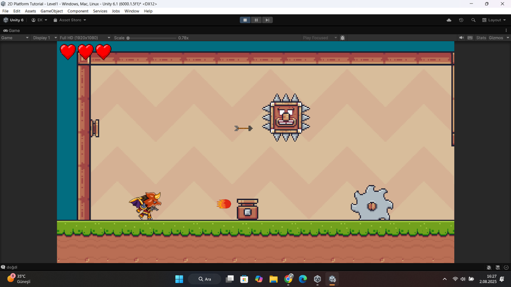Pause the running game
Image resolution: width=511 pixels, height=287 pixels.
(256, 20)
